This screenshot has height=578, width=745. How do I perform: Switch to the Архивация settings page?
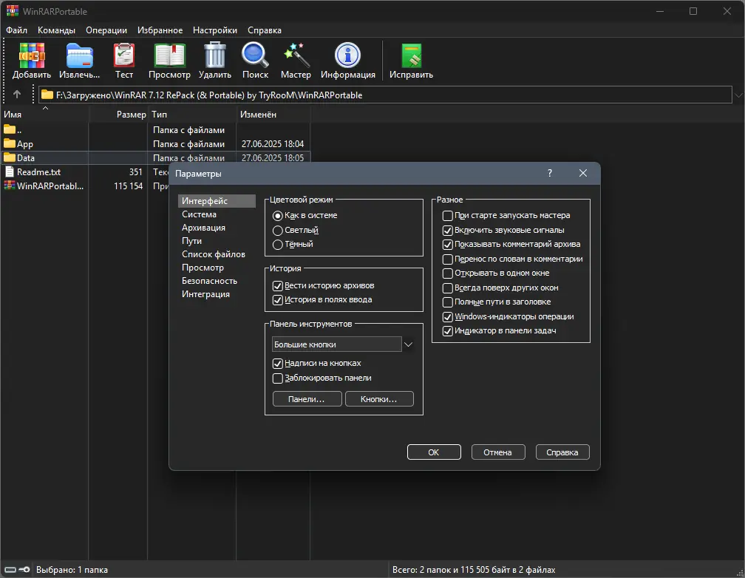click(x=217, y=228)
